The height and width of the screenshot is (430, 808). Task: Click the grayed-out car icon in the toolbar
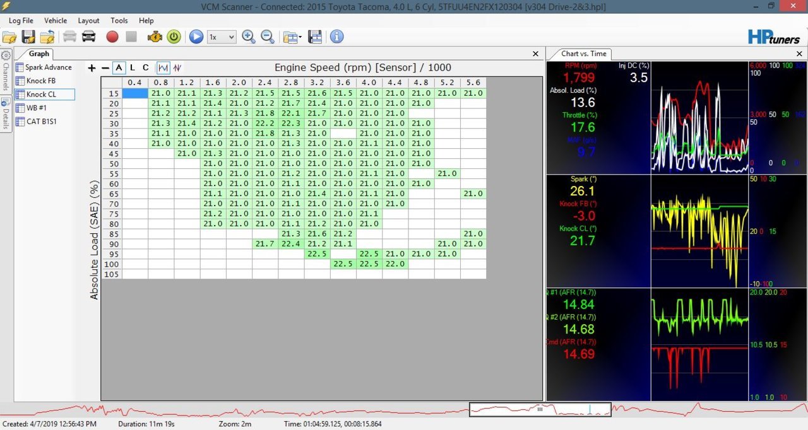(69, 37)
